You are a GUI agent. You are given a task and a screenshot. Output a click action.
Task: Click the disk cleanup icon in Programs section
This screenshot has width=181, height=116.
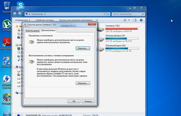tap(31, 42)
